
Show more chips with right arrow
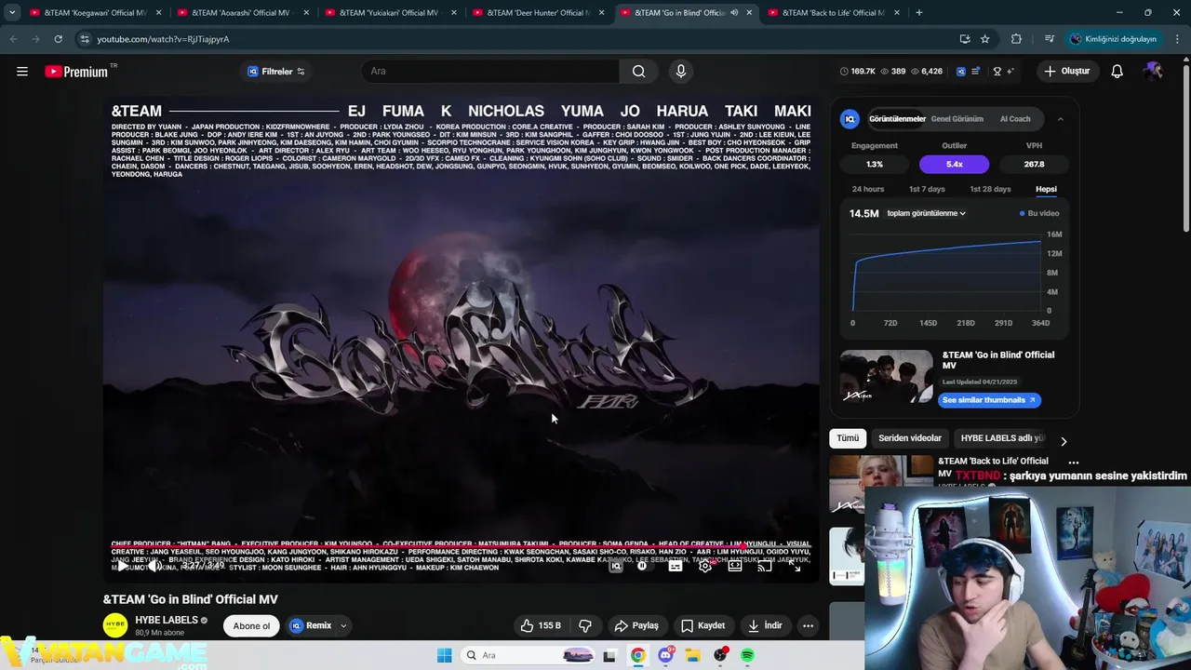(1064, 441)
